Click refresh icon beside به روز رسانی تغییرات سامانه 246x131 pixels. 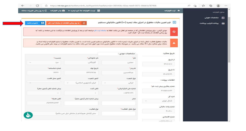point(46,11)
